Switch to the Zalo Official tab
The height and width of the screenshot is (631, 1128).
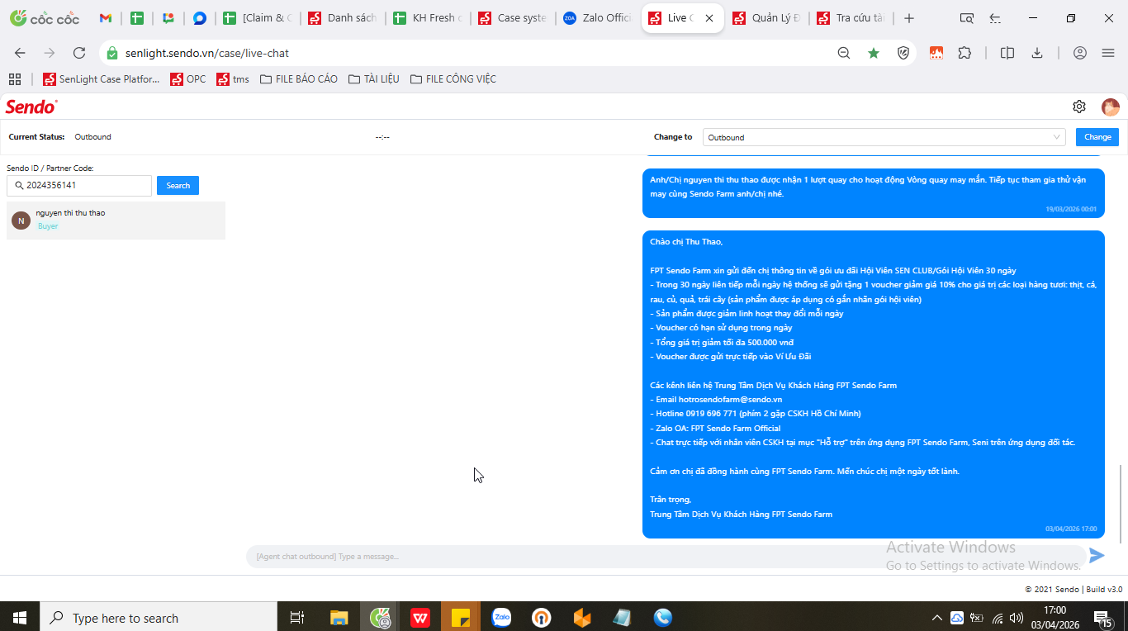click(x=597, y=18)
